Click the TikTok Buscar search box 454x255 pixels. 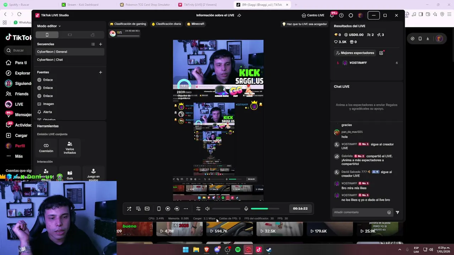click(18, 50)
